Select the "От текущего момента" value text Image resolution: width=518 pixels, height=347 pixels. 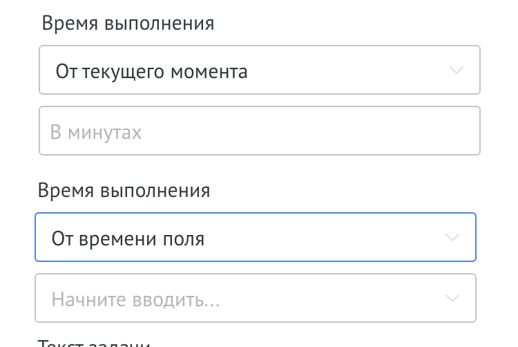coord(151,71)
